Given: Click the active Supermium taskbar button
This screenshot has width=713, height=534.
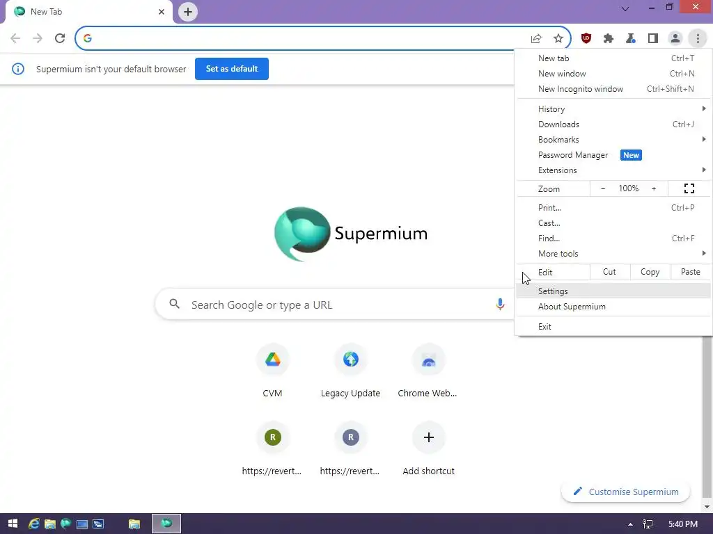Looking at the screenshot, I should pyautogui.click(x=166, y=524).
